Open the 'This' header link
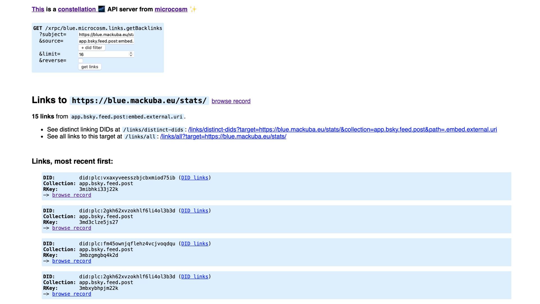Image resolution: width=540 pixels, height=304 pixels. [38, 9]
